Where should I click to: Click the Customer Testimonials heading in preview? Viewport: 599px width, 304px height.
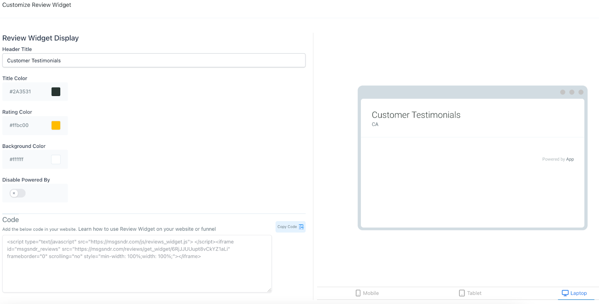[416, 115]
